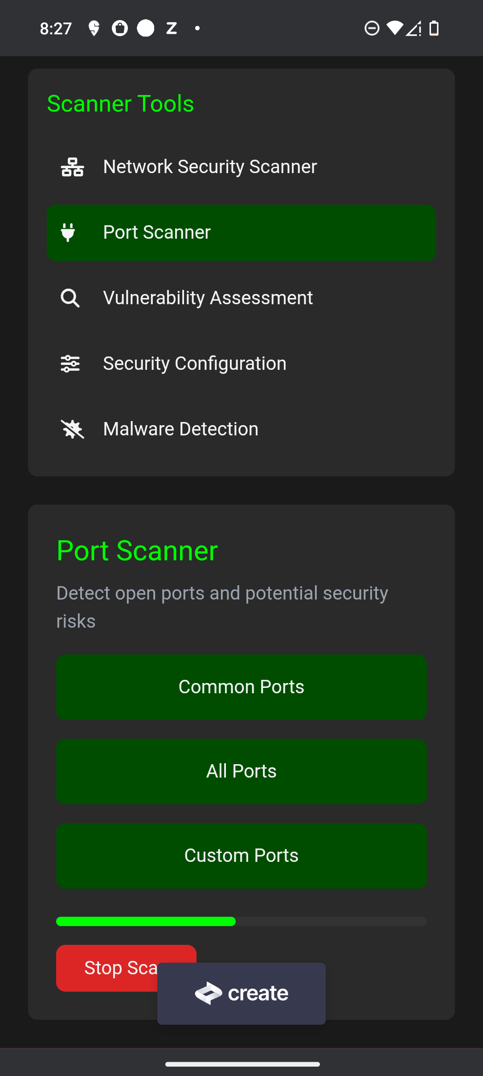This screenshot has height=1076, width=483.
Task: Stop the scan with the red button
Action: click(x=107, y=968)
